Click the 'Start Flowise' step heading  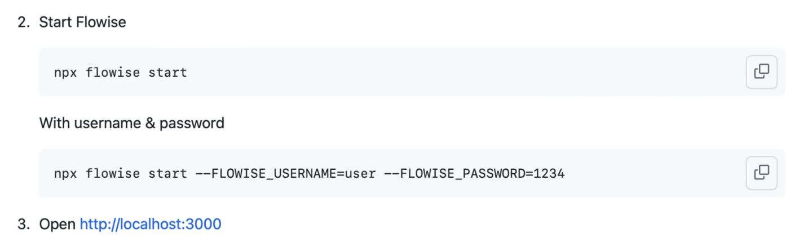click(x=82, y=23)
